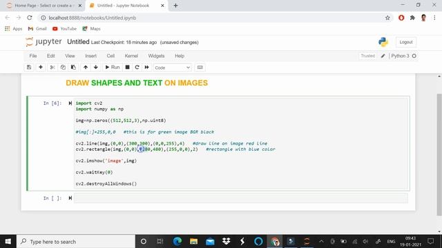Open the Mail app from the taskbar
442x248 pixels.
point(210,241)
